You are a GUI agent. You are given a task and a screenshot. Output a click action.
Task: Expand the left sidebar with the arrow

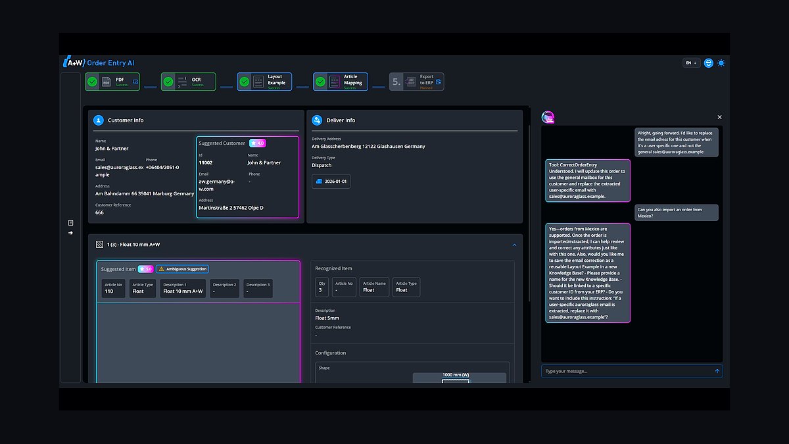click(70, 232)
